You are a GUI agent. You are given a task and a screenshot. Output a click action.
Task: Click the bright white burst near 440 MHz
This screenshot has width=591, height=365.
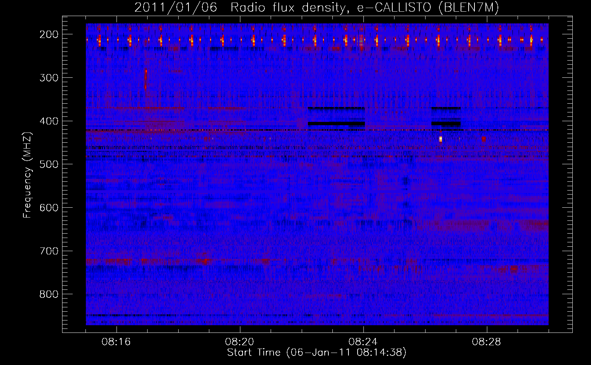click(x=441, y=139)
